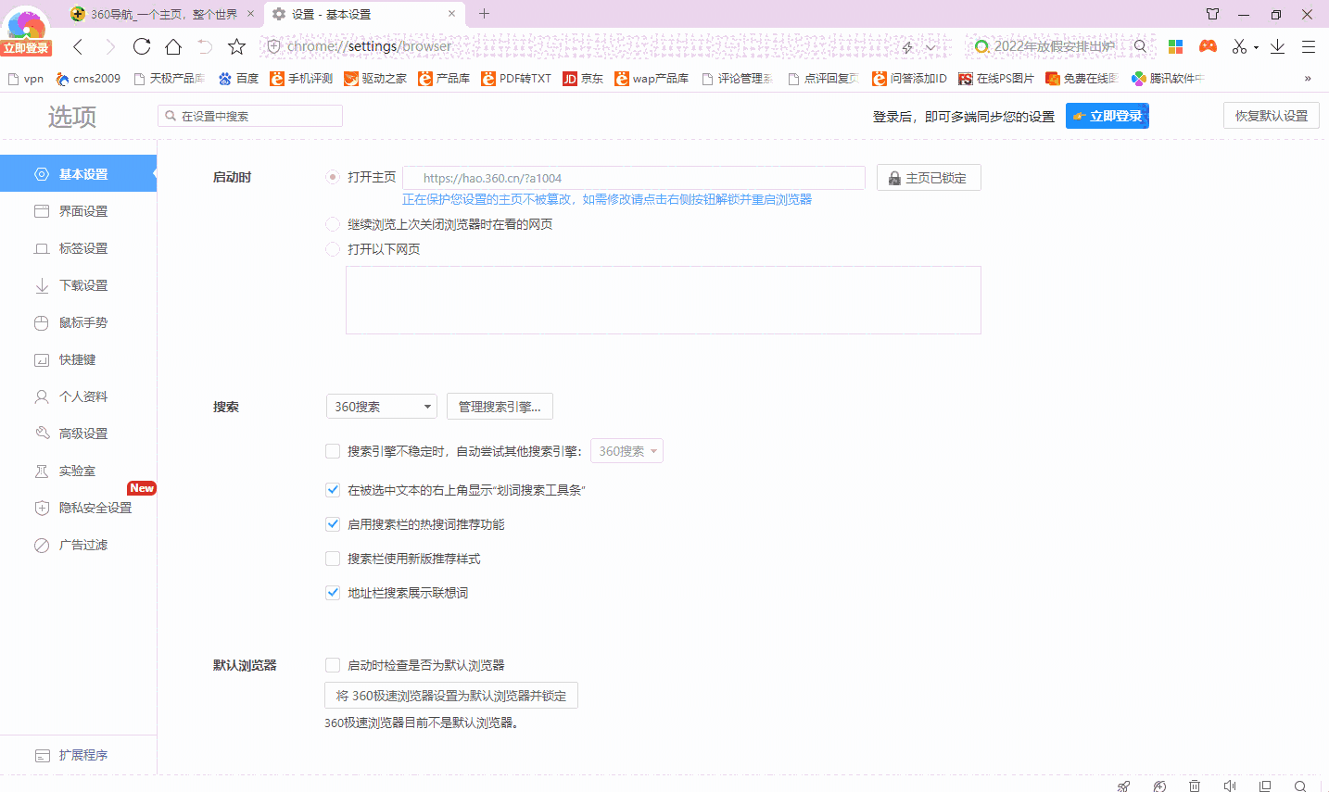Open the 360搜索 default search engine dropdown

coord(382,407)
